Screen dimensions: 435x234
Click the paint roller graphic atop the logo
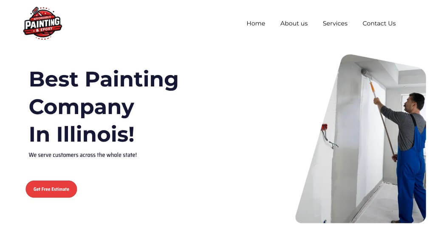click(x=37, y=11)
